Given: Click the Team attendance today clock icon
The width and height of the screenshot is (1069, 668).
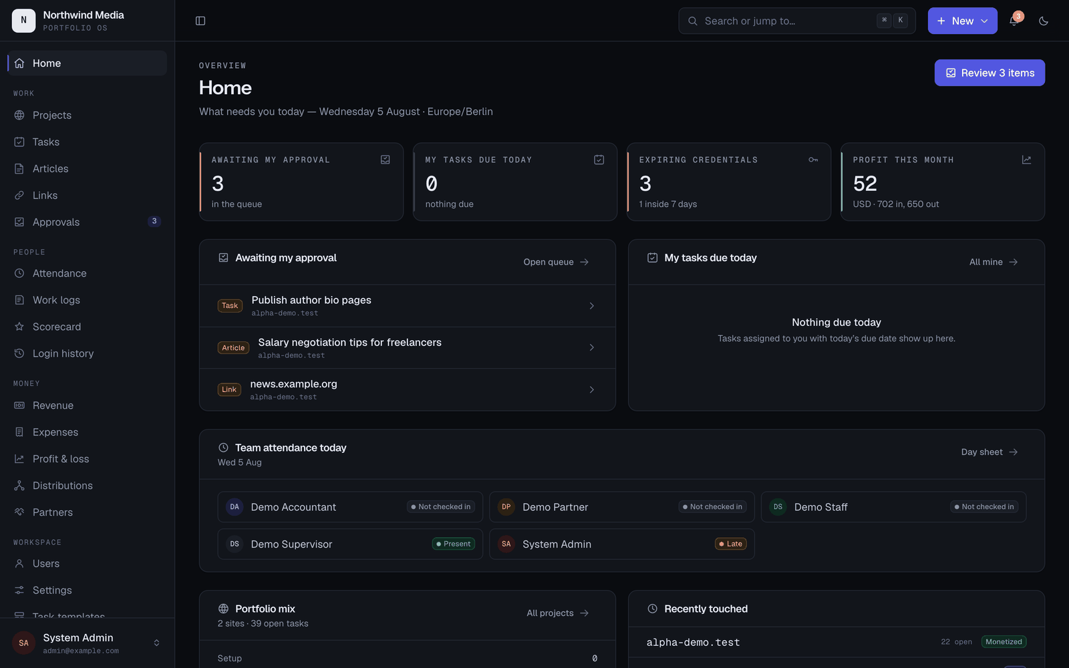Looking at the screenshot, I should [223, 448].
